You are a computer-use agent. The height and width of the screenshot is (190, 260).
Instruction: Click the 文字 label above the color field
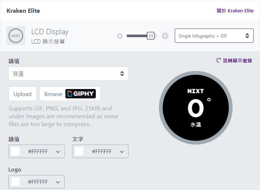tap(78, 139)
